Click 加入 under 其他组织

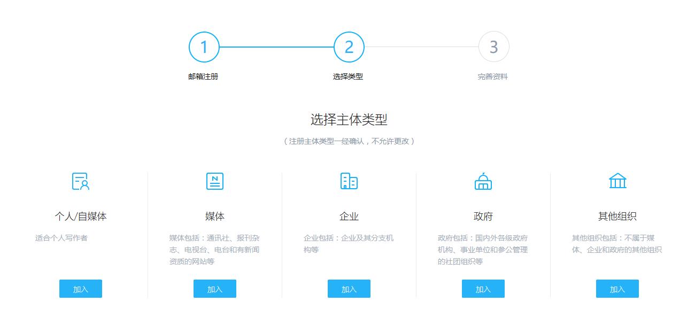(x=617, y=289)
